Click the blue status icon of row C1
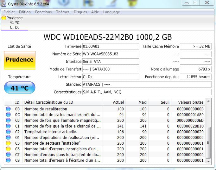Screen dimensions: 216x170 [8, 126]
